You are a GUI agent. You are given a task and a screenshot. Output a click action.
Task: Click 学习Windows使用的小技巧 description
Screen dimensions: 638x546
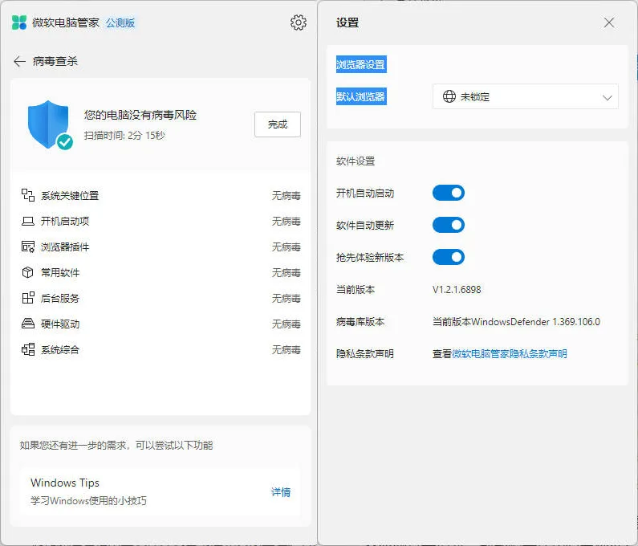pos(88,500)
